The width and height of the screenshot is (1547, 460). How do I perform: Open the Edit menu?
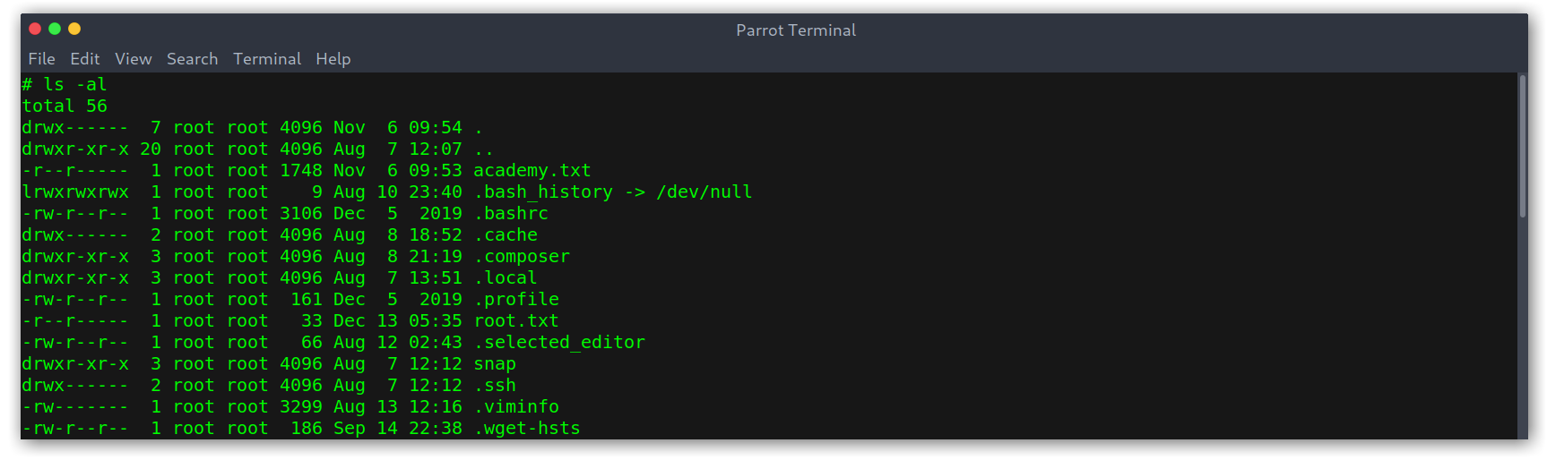click(85, 59)
